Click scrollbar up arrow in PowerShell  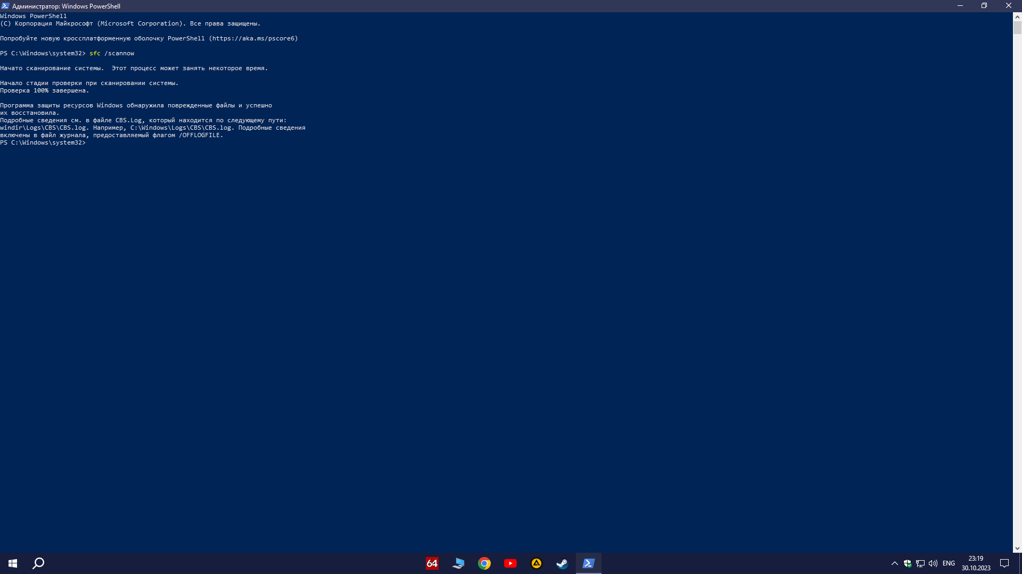point(1017,17)
